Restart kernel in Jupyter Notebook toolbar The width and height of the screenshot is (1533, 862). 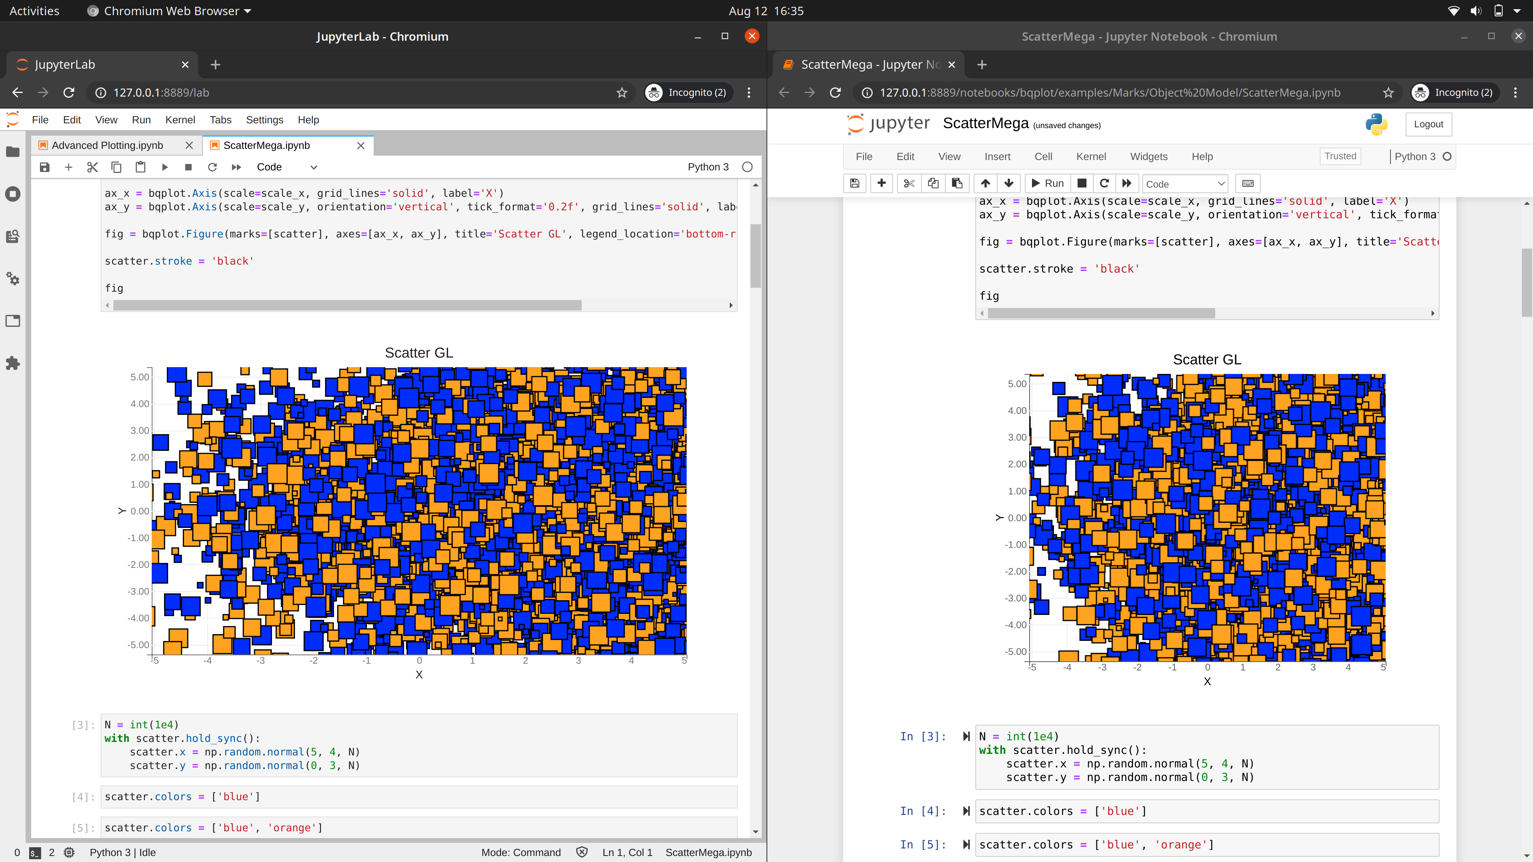[1105, 183]
